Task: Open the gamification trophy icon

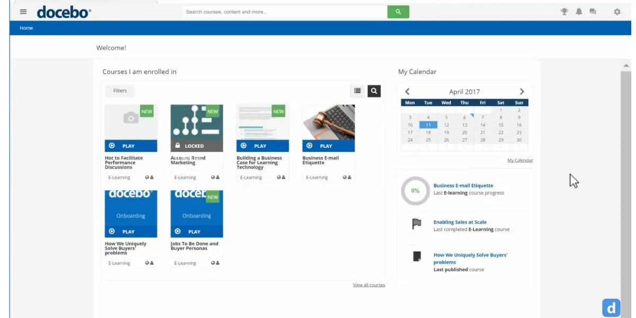Action: [x=564, y=12]
